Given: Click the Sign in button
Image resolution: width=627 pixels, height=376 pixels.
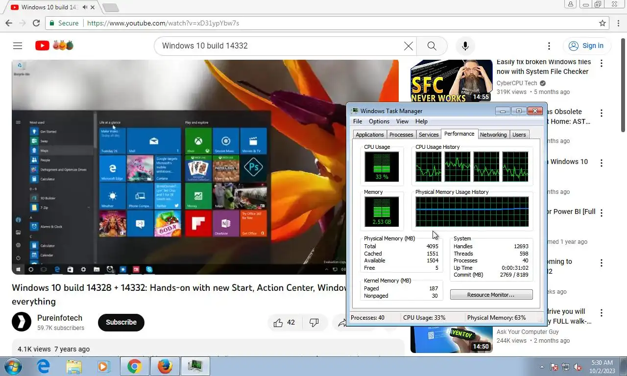Looking at the screenshot, I should [586, 46].
